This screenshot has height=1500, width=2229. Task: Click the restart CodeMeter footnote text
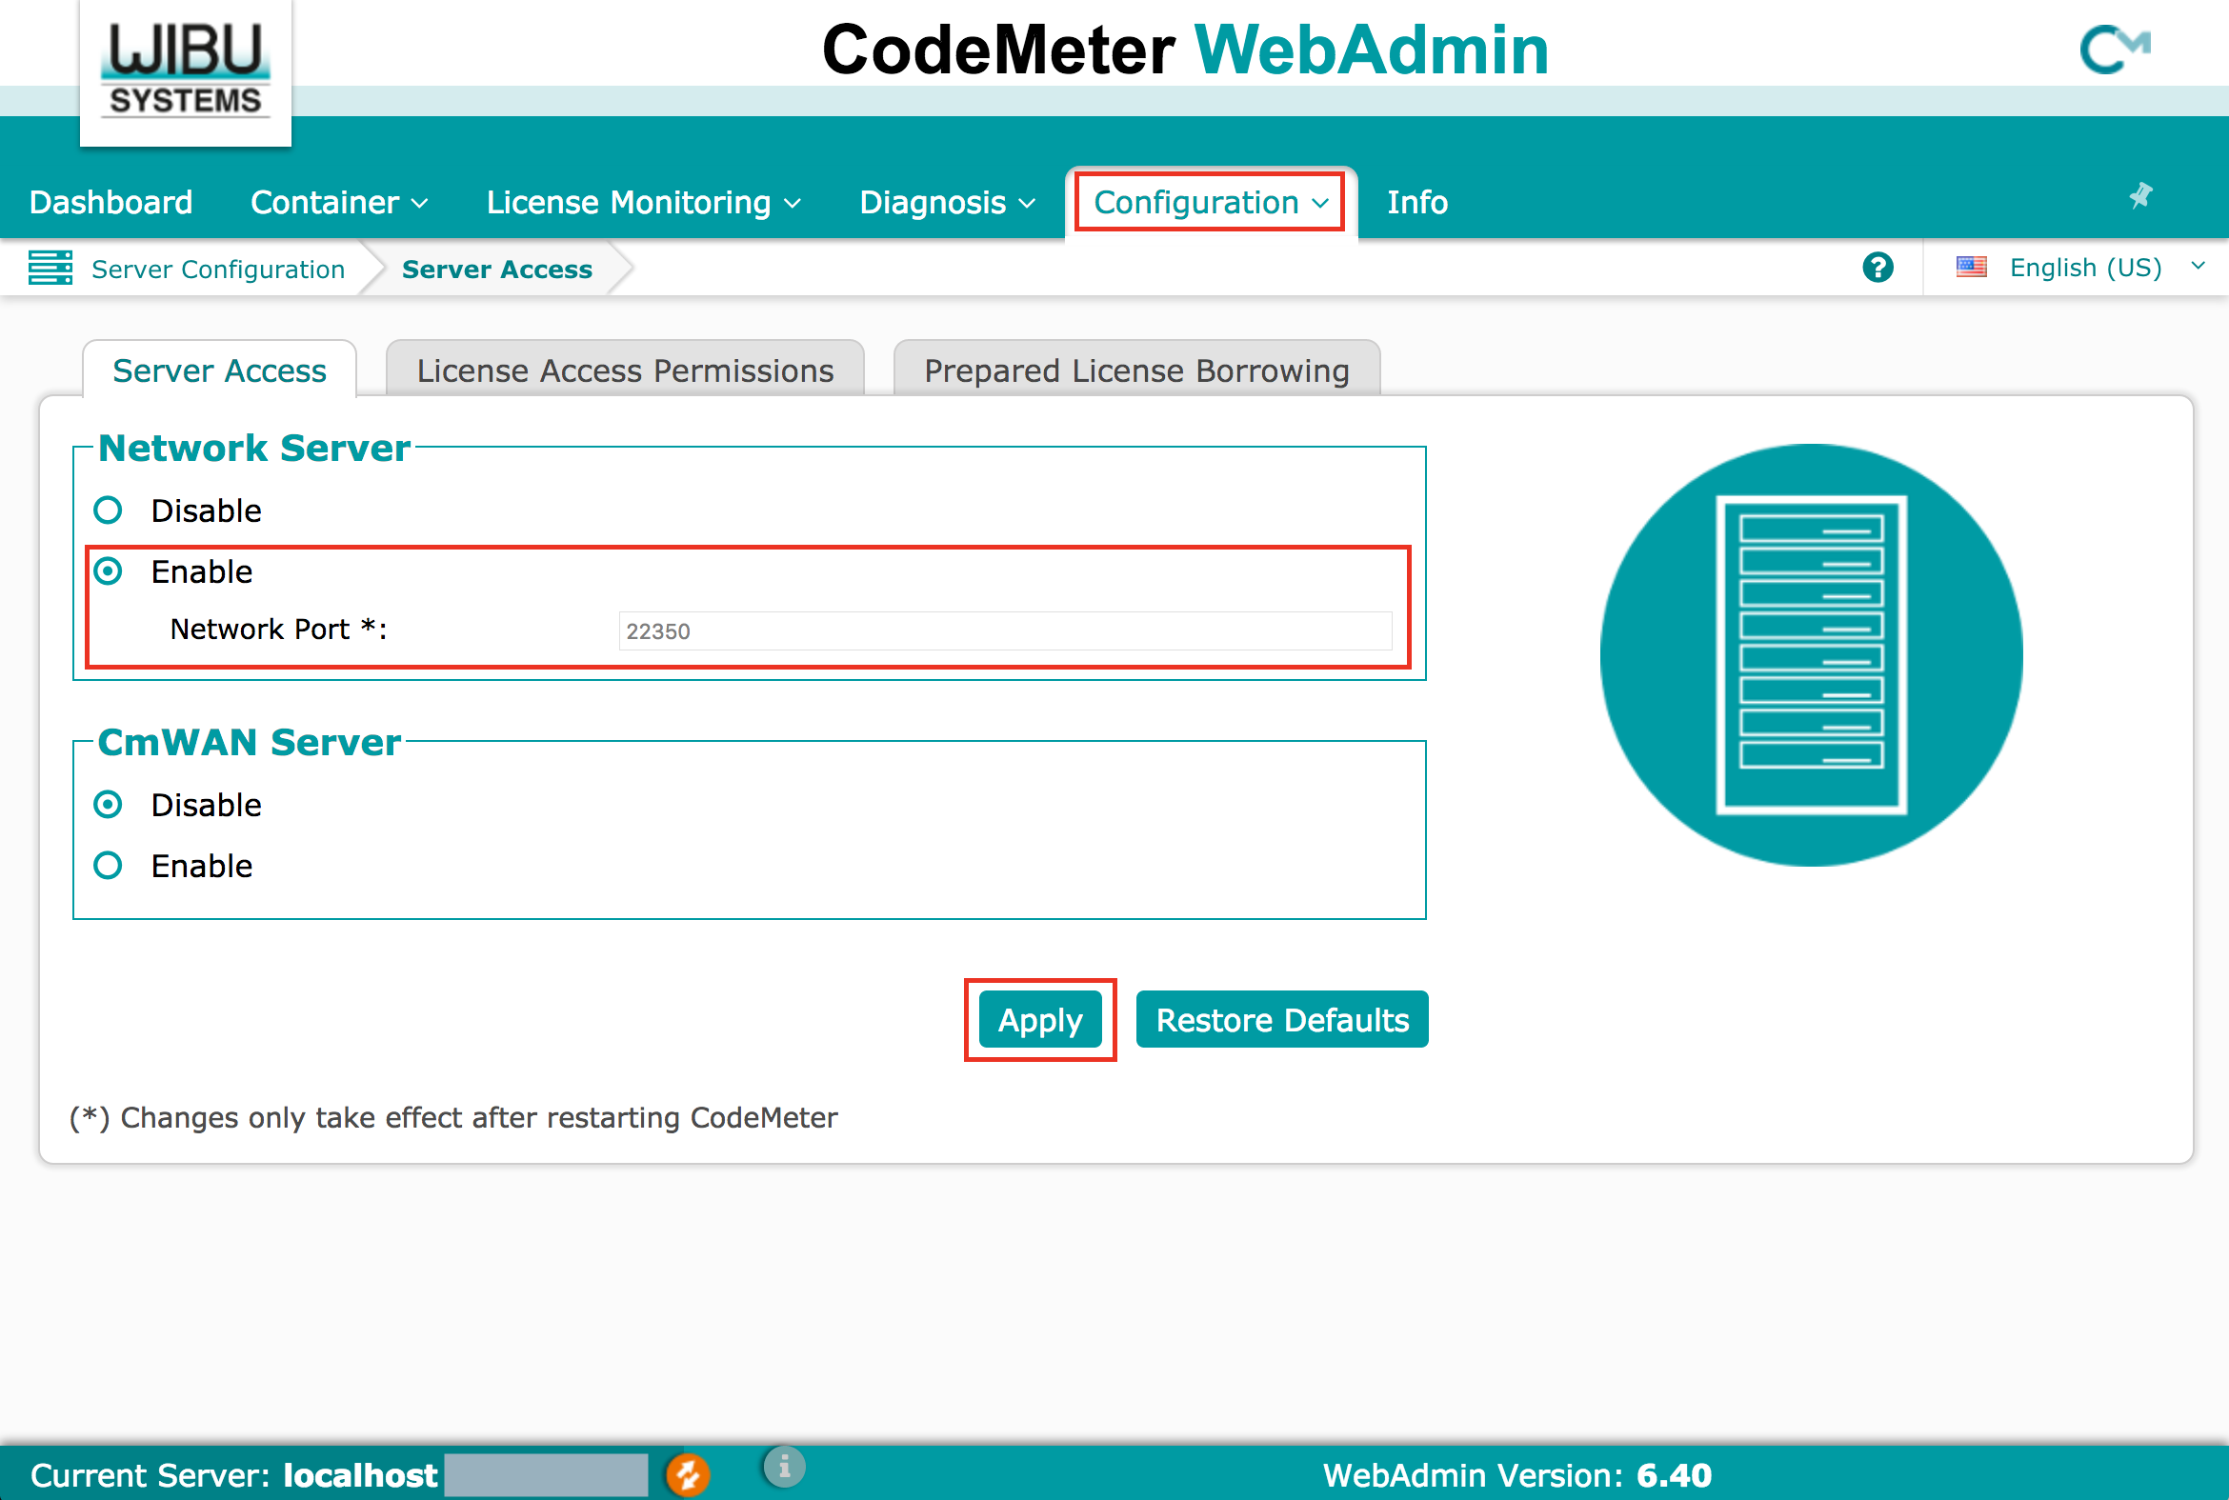pos(453,1117)
